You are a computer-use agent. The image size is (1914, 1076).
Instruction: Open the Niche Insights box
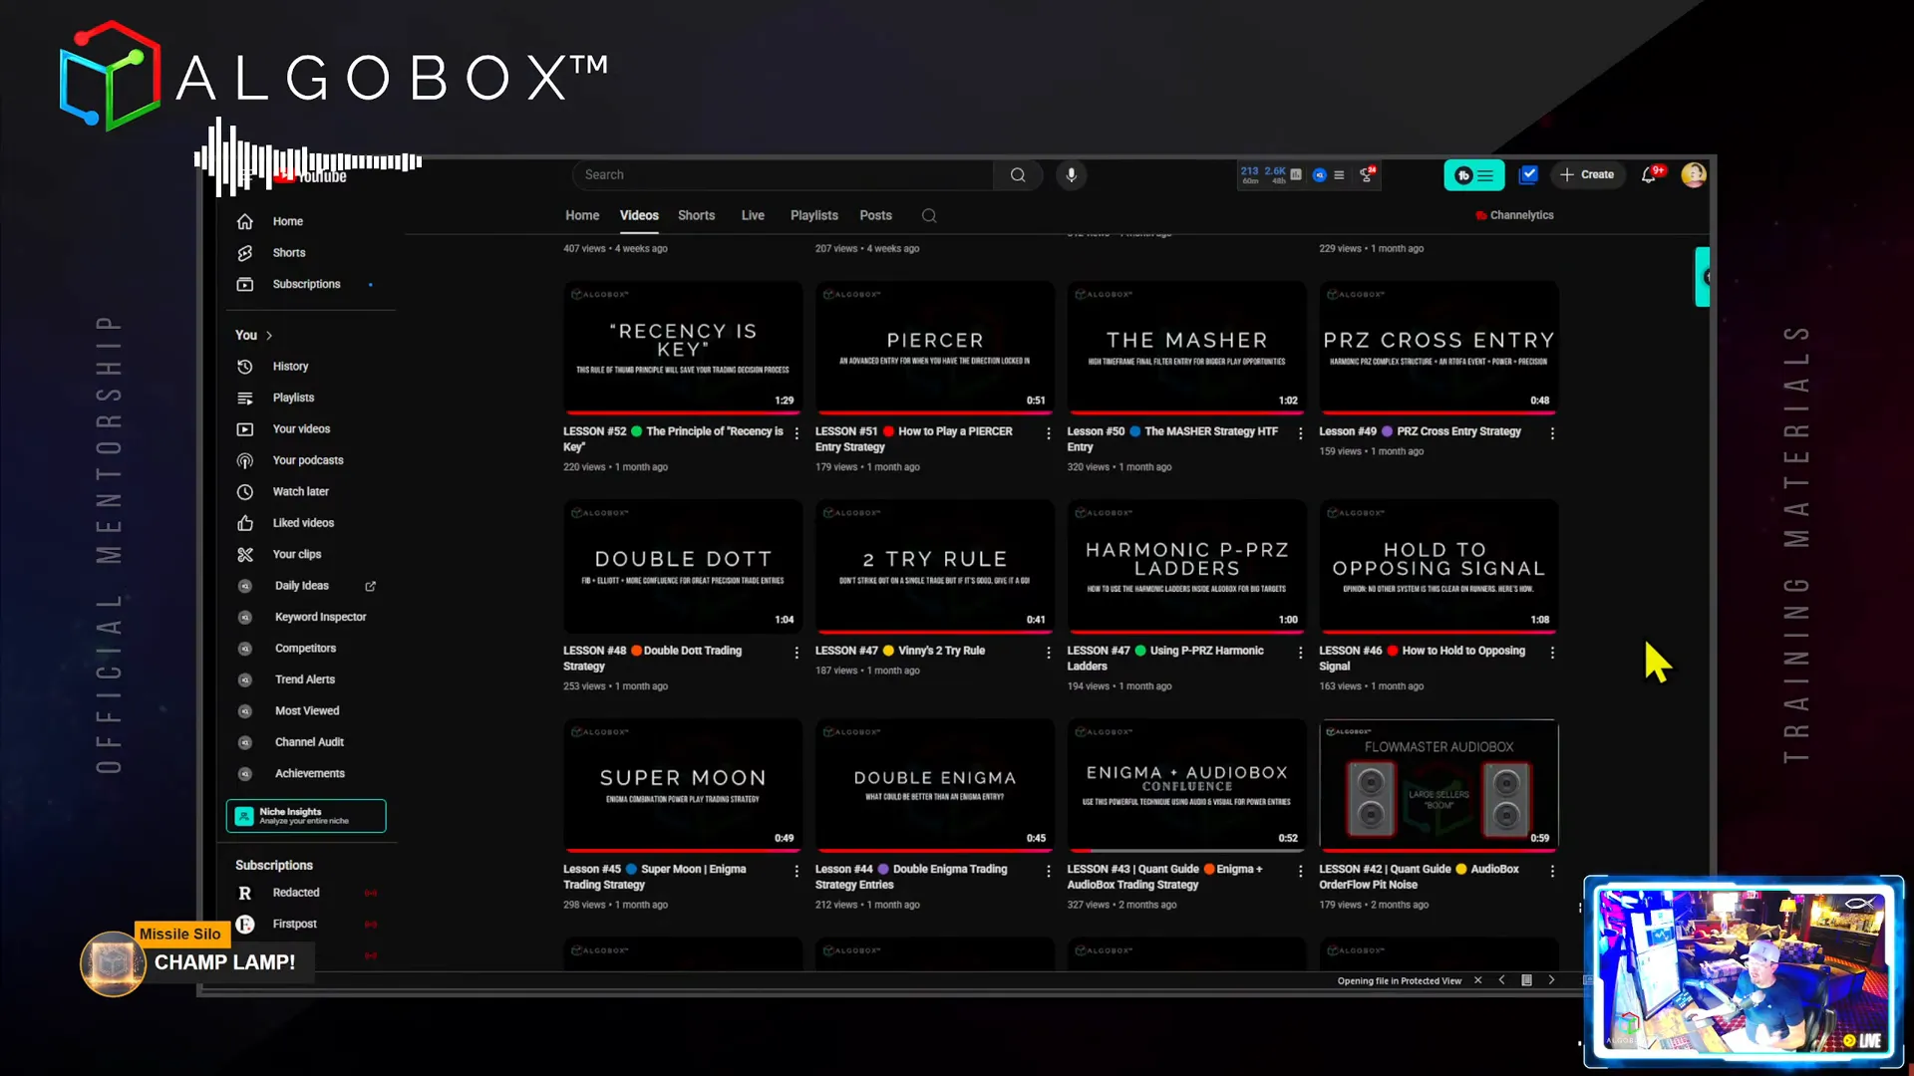(306, 817)
